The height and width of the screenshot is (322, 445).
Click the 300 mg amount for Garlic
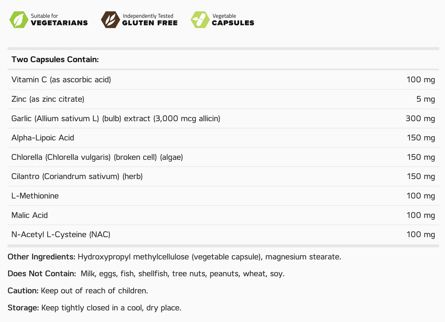(x=420, y=119)
